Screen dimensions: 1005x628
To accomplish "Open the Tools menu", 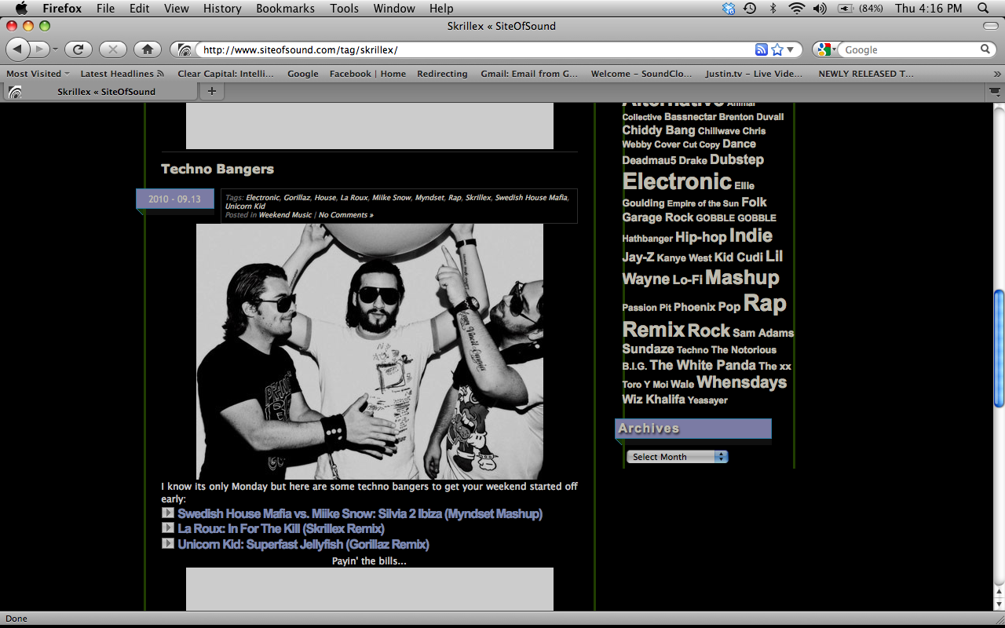I will coord(344,9).
